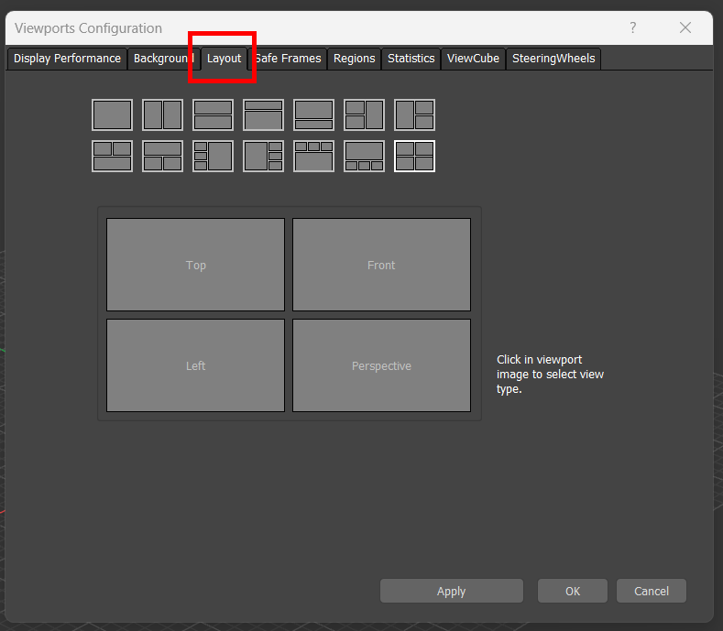
Task: Open the ViewCube tab
Action: pos(473,59)
